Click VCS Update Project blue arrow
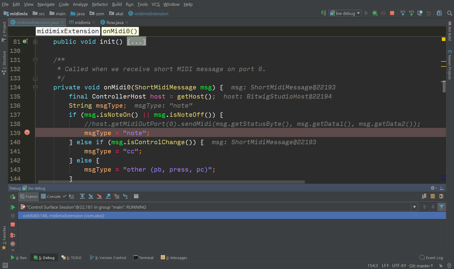The height and width of the screenshot is (269, 454). [403, 13]
